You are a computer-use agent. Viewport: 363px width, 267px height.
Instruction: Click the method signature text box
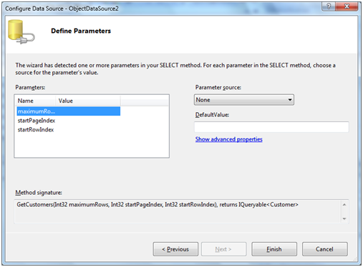(178, 211)
